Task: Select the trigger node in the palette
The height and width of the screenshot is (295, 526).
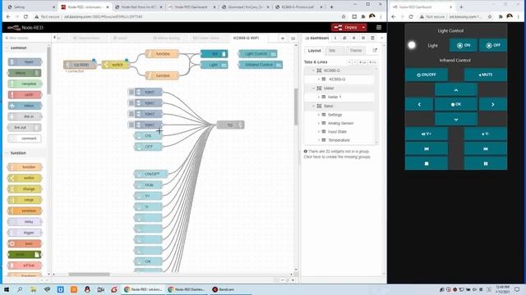Action: (x=25, y=233)
